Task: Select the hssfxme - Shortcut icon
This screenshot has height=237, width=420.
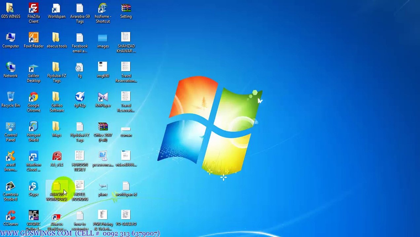Action: pos(103,13)
